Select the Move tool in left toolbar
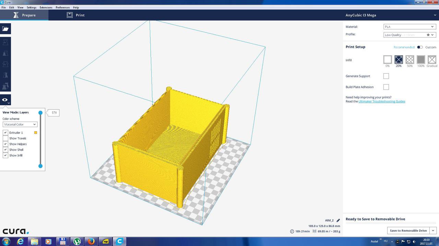 5,42
